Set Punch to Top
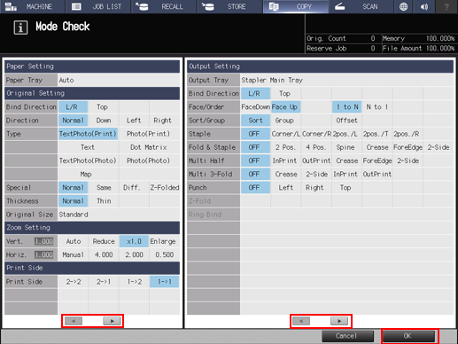The height and width of the screenshot is (344, 458). [x=346, y=188]
